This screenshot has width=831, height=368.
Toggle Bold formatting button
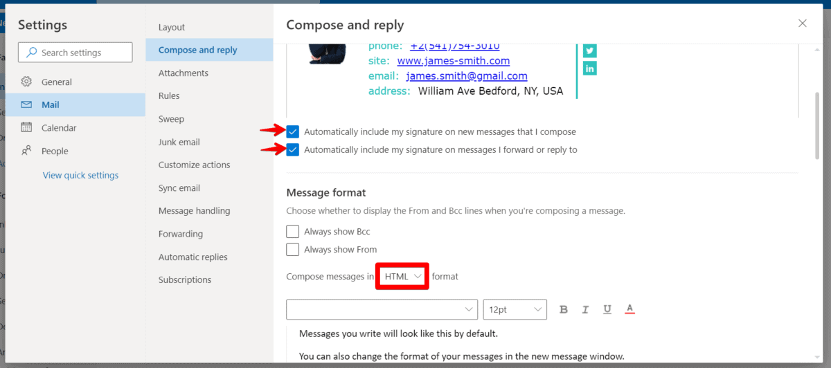[x=563, y=309]
